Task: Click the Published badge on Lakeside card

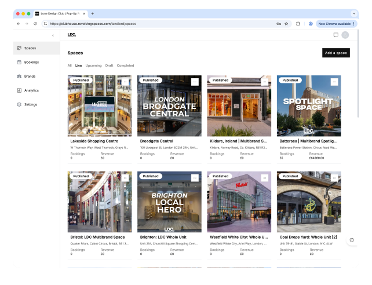Action: coord(81,80)
